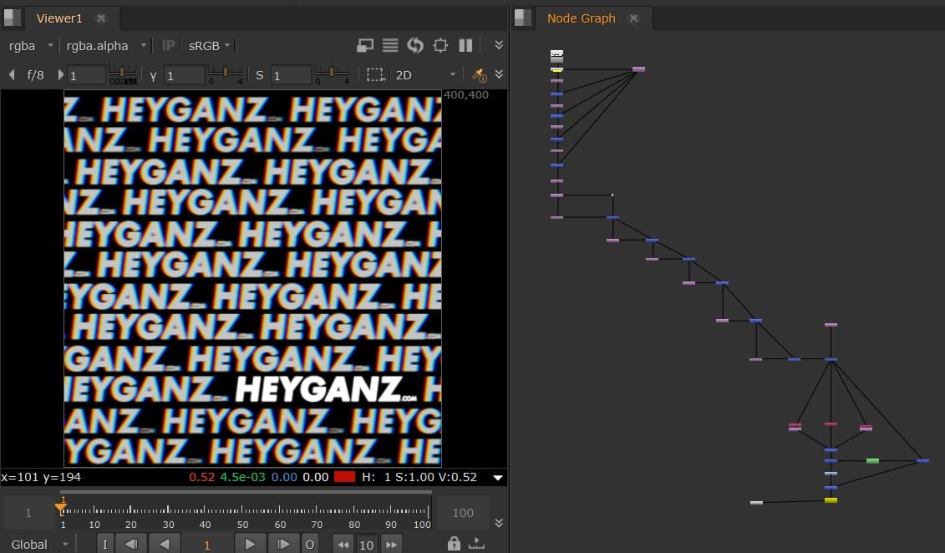
Task: Click the gamma value input field
Action: pyautogui.click(x=184, y=75)
